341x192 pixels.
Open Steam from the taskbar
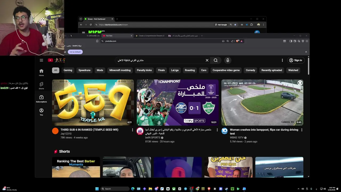(x=226, y=189)
